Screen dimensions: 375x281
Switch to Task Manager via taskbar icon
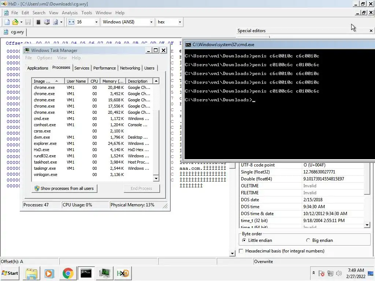tap(104, 273)
